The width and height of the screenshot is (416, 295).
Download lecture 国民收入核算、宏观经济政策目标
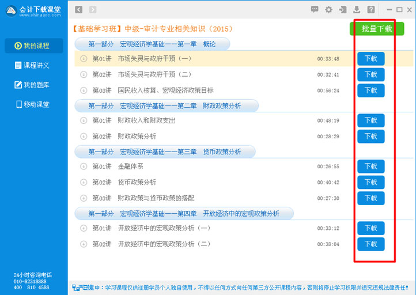(370, 90)
